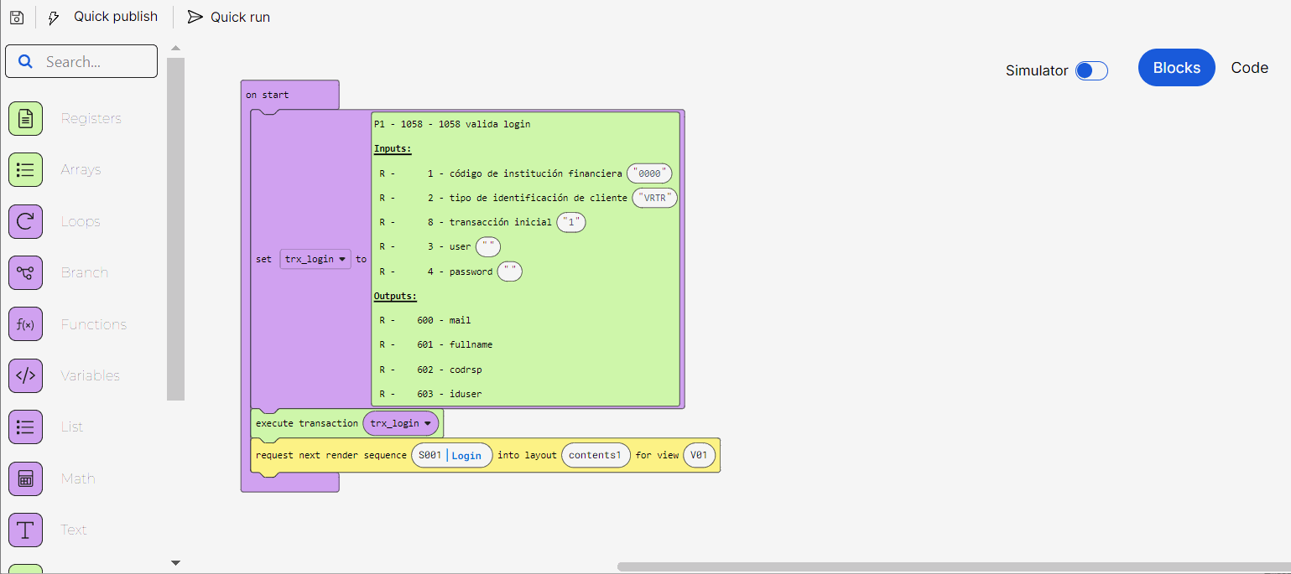Image resolution: width=1291 pixels, height=574 pixels.
Task: Switch to the Blocks tab
Action: click(1176, 68)
